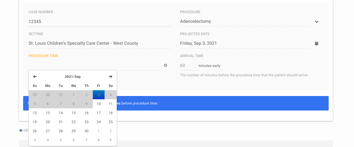Choose September 30 in the calendar
The width and height of the screenshot is (354, 147).
[86, 131]
